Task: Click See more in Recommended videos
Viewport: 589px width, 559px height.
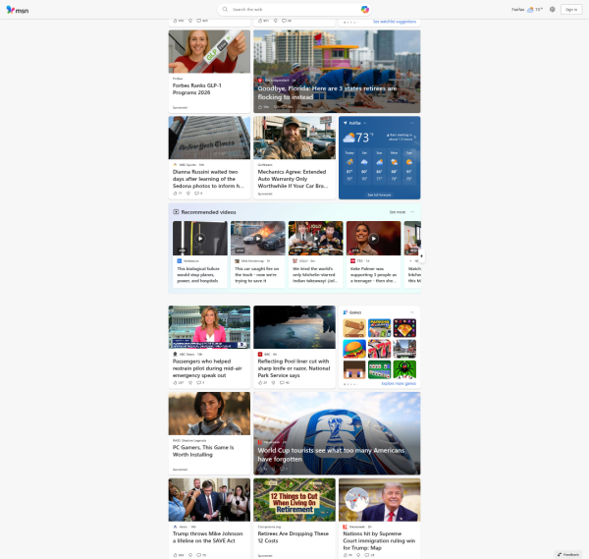Action: 397,212
